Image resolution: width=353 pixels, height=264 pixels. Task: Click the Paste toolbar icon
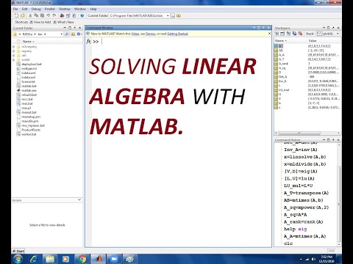[x=42, y=15]
